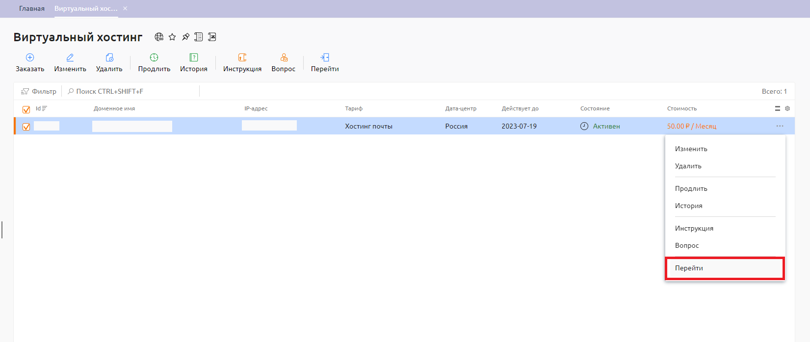Add page to favorites with the star icon
The height and width of the screenshot is (342, 810).
(172, 37)
